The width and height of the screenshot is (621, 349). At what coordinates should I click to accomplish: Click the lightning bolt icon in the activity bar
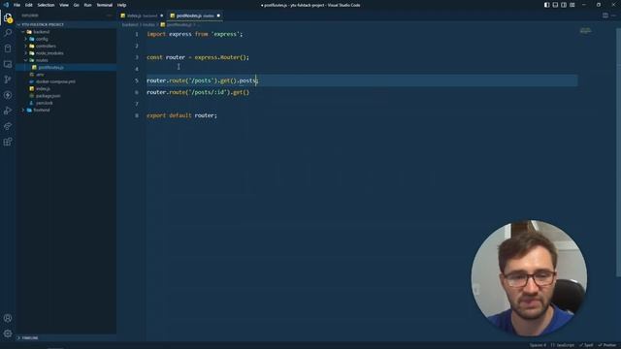point(8,95)
